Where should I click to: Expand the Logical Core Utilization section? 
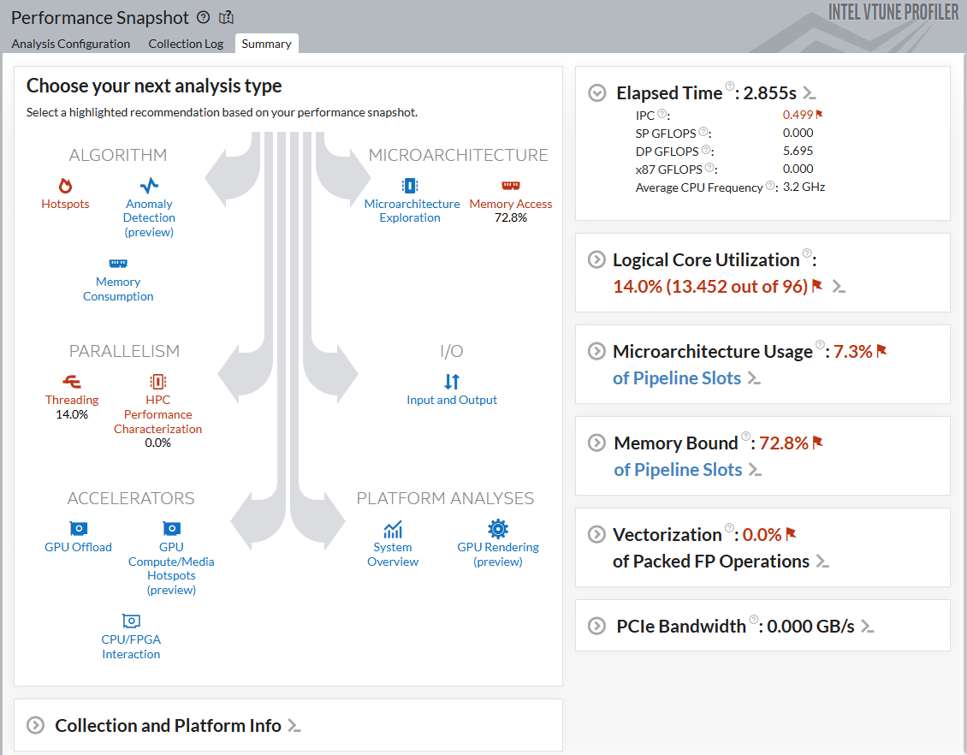tap(595, 259)
